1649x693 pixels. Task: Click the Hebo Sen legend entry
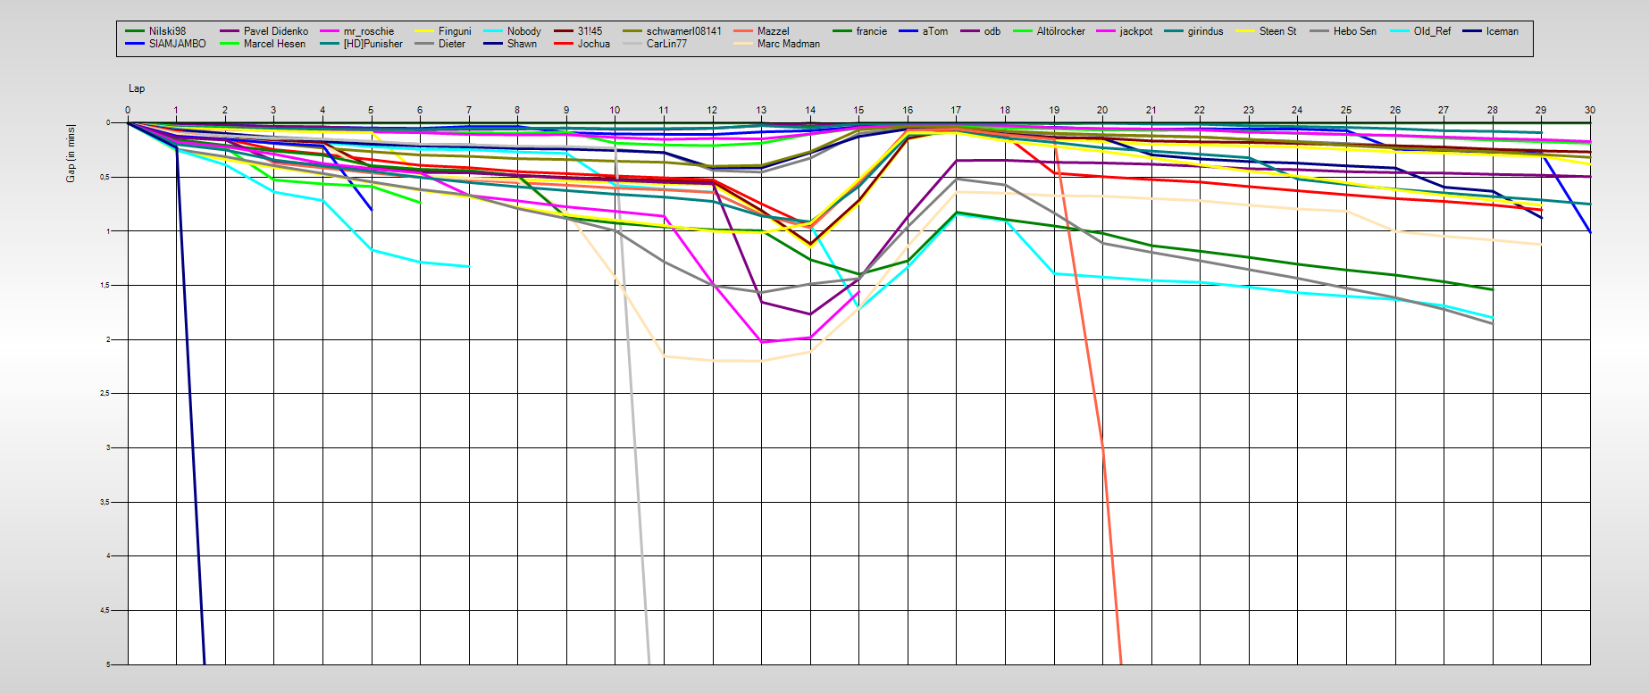tap(1354, 31)
